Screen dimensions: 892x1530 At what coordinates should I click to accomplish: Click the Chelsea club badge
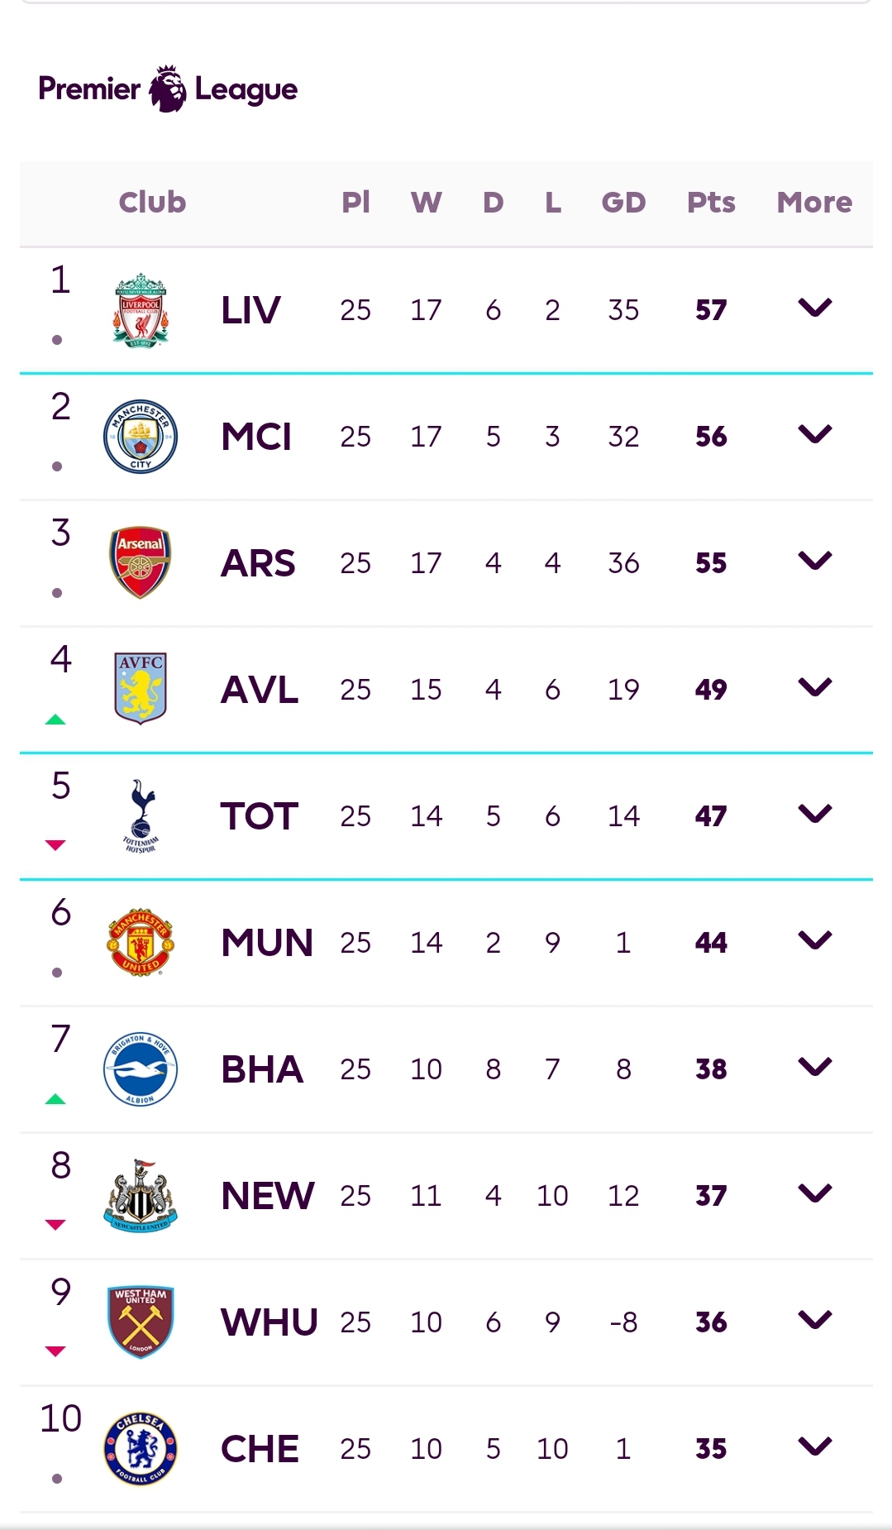point(141,1448)
